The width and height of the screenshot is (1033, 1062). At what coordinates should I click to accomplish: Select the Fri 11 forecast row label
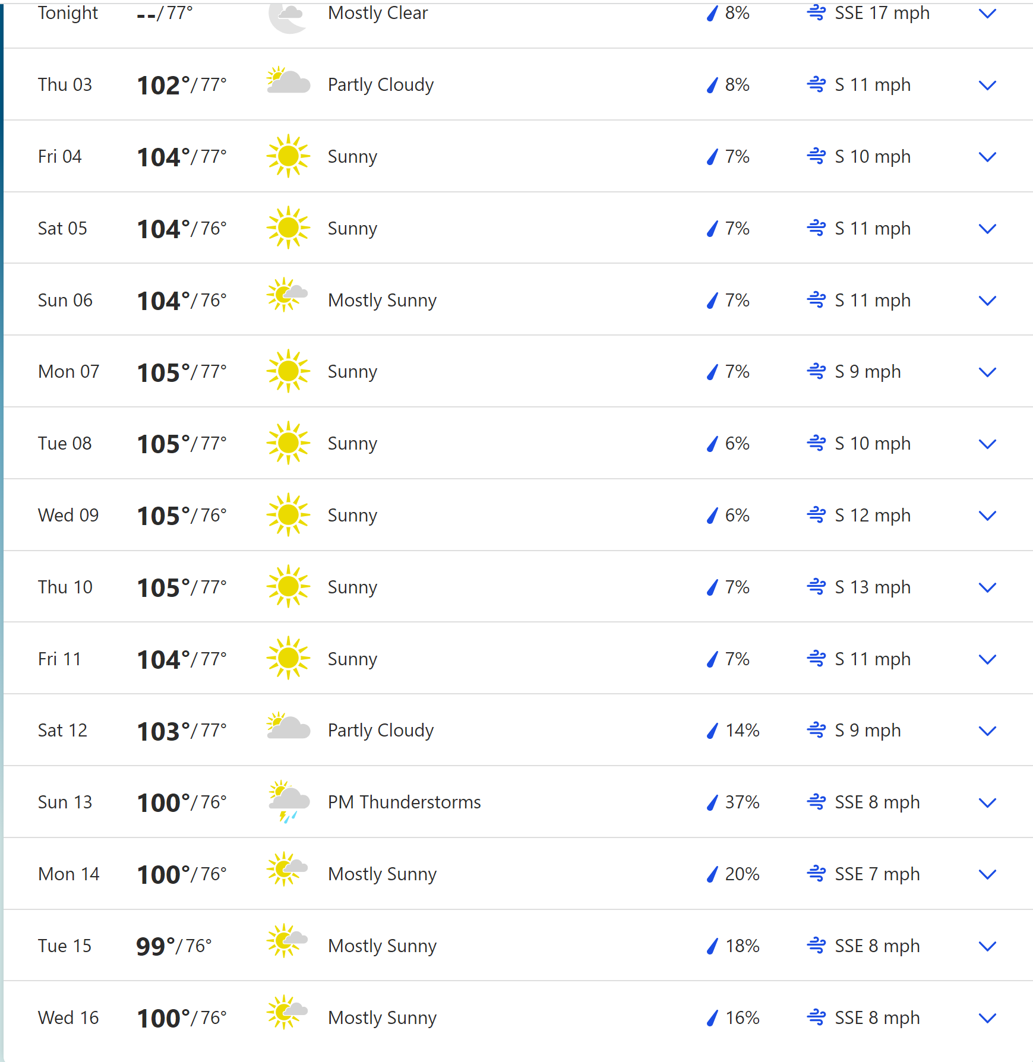[x=59, y=659]
